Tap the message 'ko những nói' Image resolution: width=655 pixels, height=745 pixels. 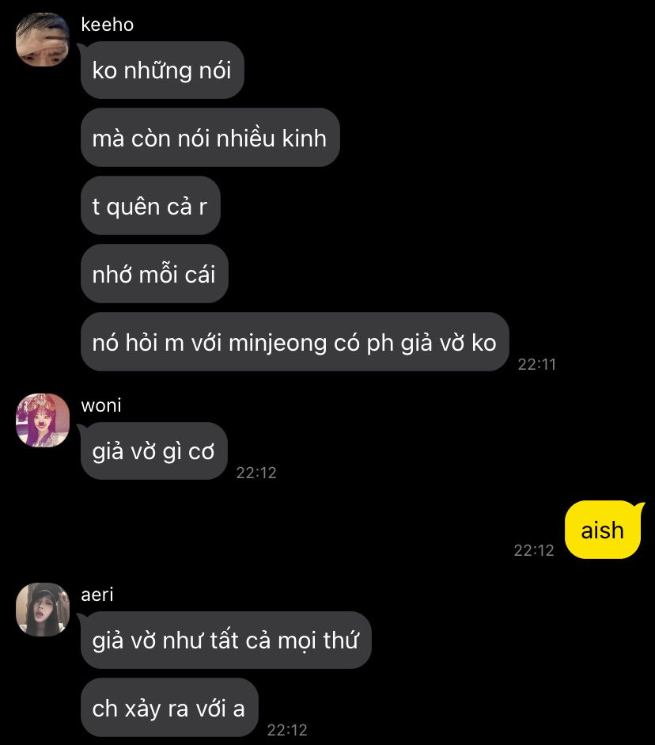[x=162, y=70]
